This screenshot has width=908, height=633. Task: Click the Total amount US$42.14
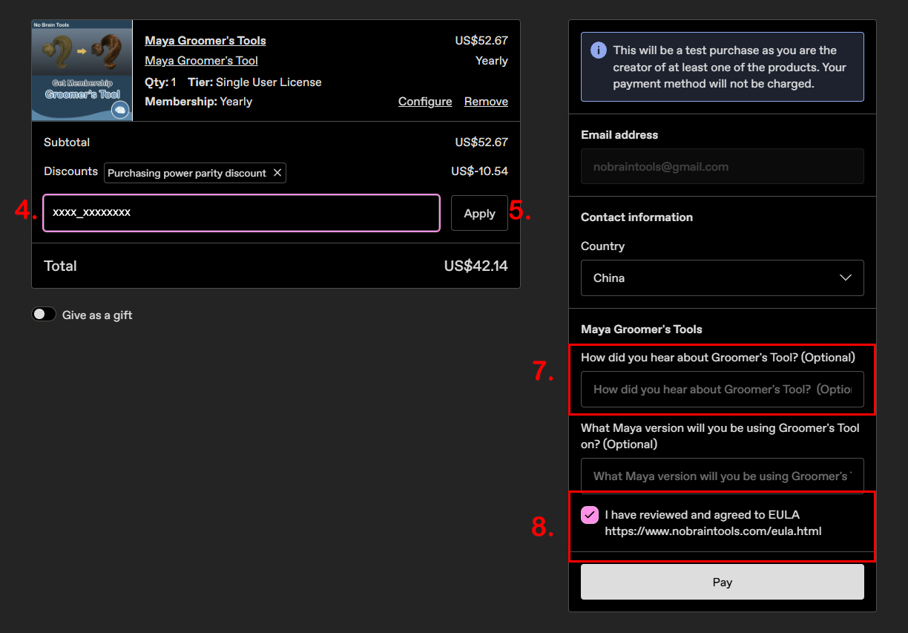point(476,266)
